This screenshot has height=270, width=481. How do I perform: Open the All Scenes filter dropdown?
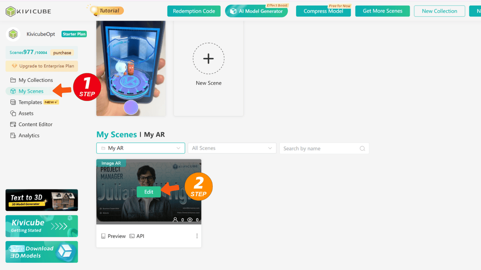232,148
